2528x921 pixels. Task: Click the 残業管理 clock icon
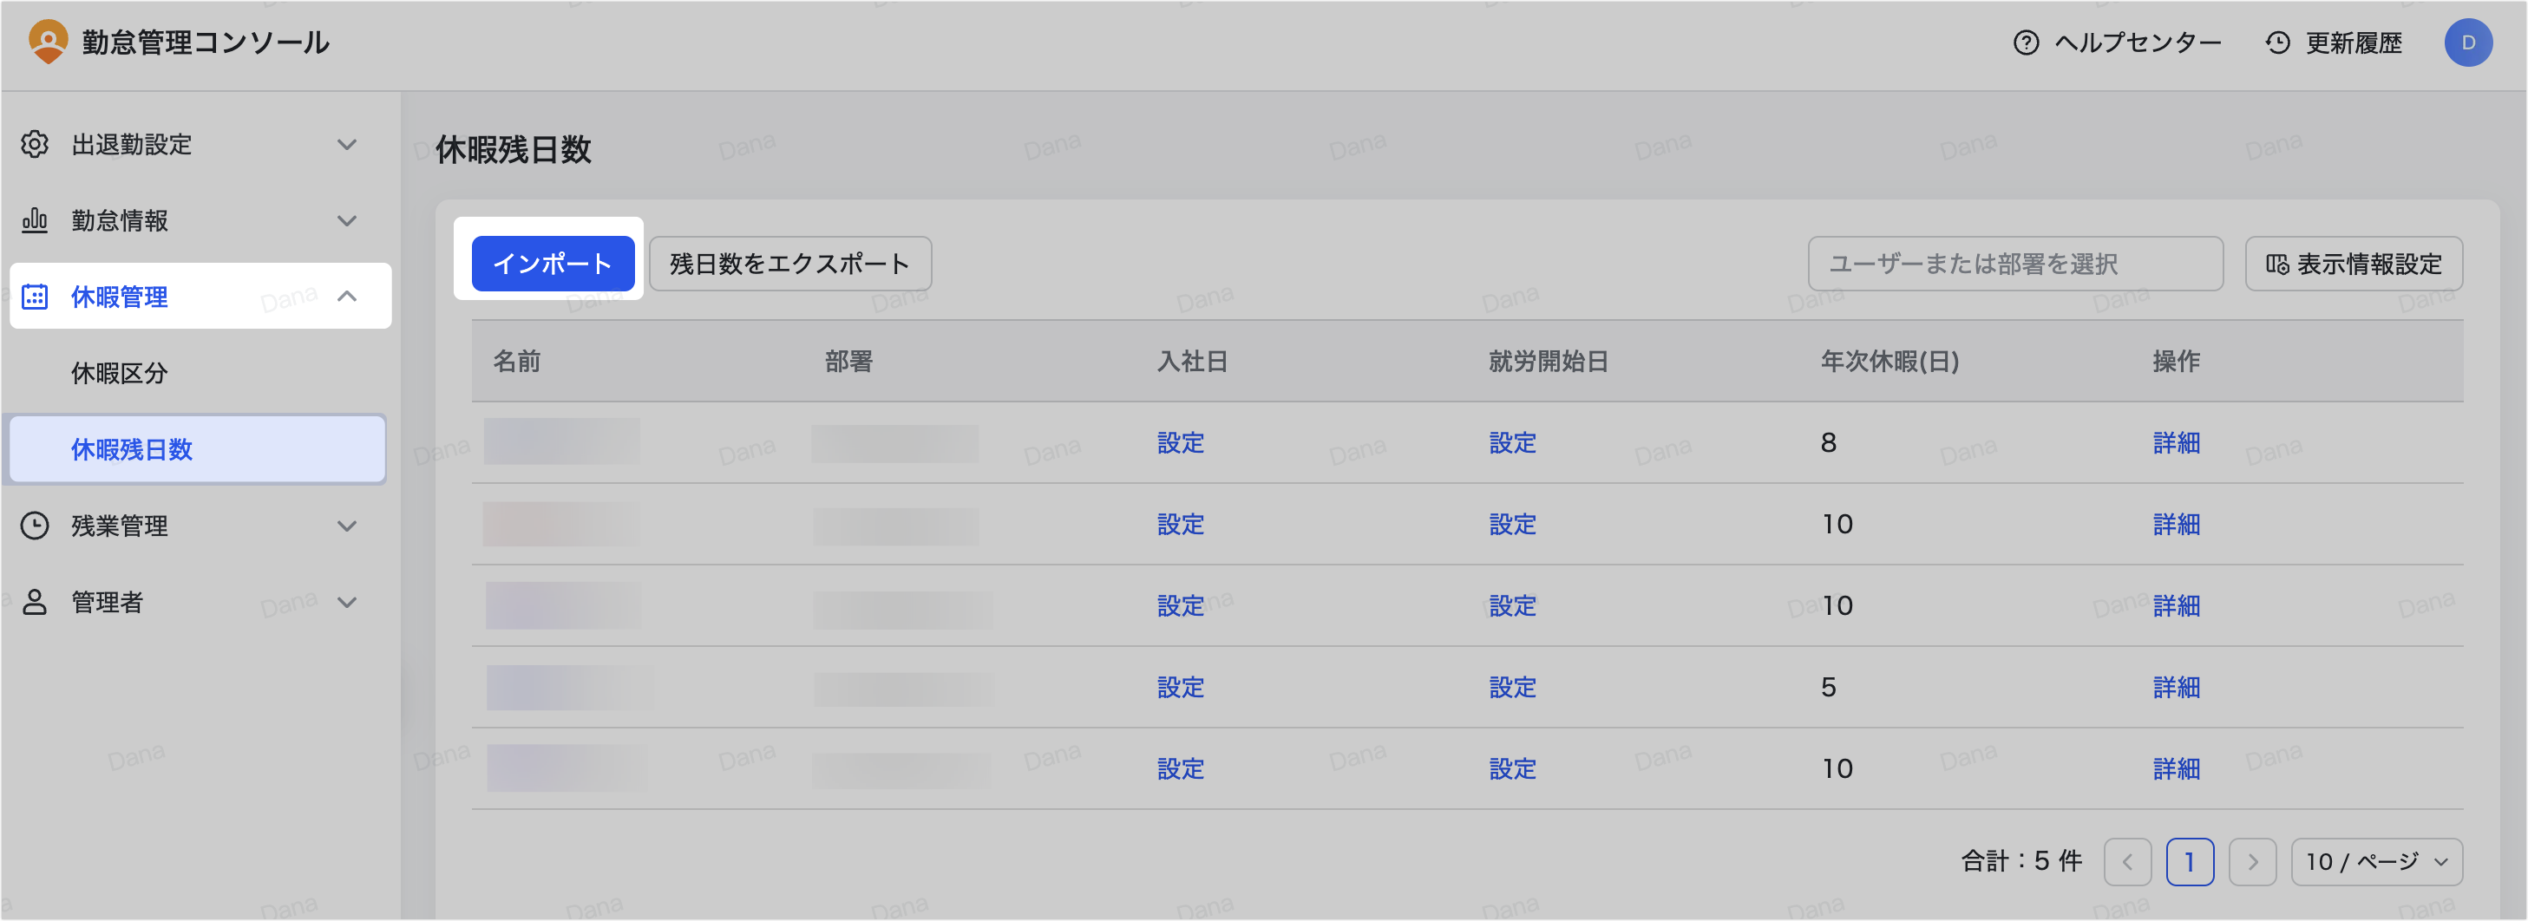point(36,526)
